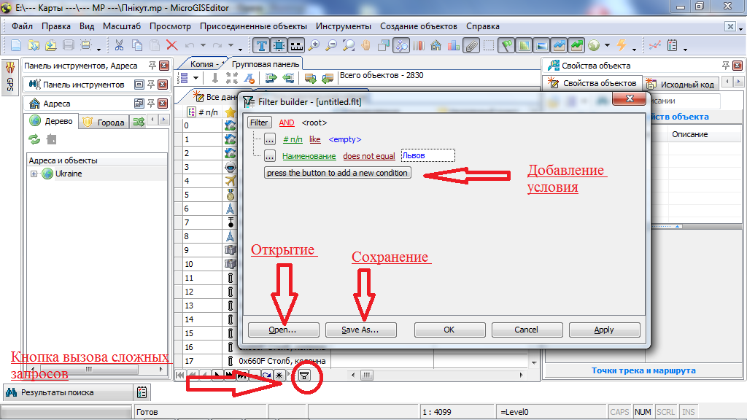Image resolution: width=747 pixels, height=420 pixels.
Task: Click the green refresh arrows in Адреса panel
Action: pos(34,139)
